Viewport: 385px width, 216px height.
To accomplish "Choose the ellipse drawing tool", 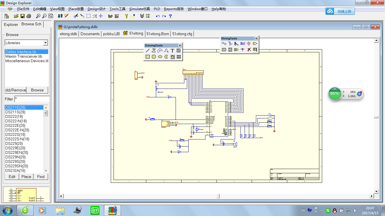I will [x=160, y=57].
